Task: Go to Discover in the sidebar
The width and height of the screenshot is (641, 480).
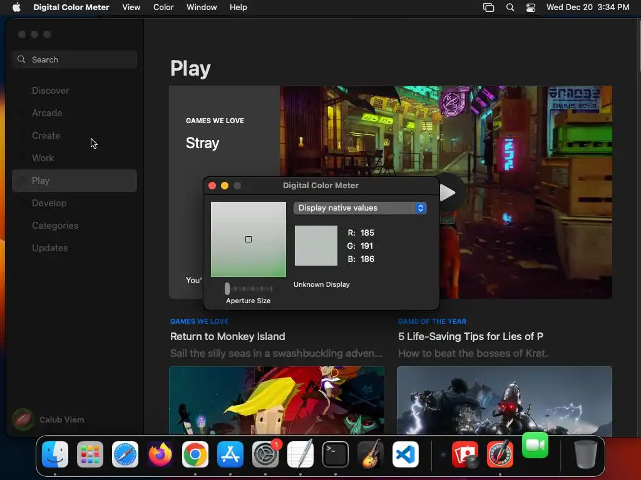Action: point(74,91)
